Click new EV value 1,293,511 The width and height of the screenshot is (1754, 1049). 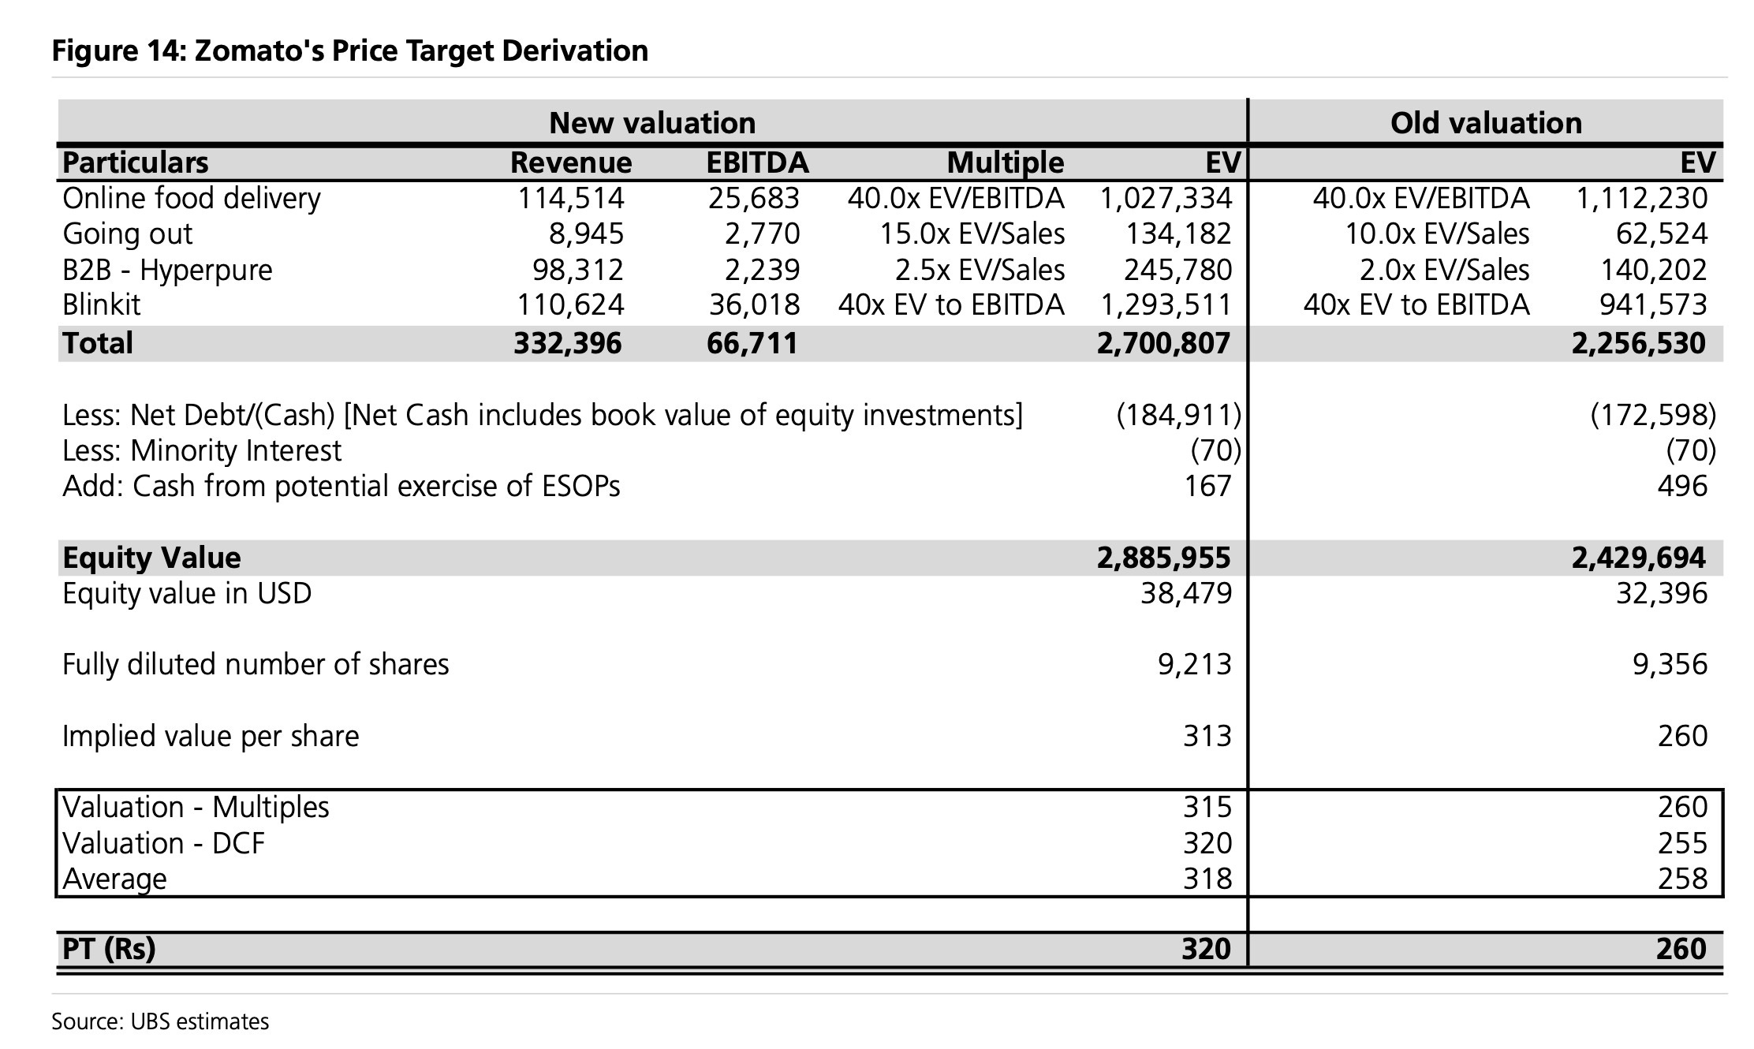1166,304
